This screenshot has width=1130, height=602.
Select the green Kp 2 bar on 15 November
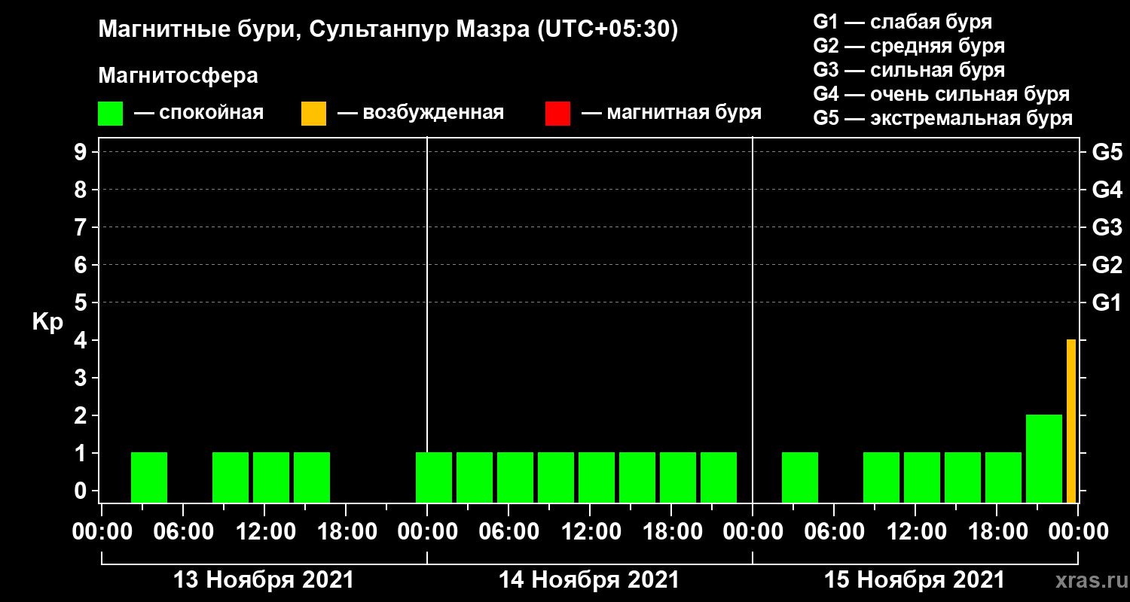(x=1044, y=458)
